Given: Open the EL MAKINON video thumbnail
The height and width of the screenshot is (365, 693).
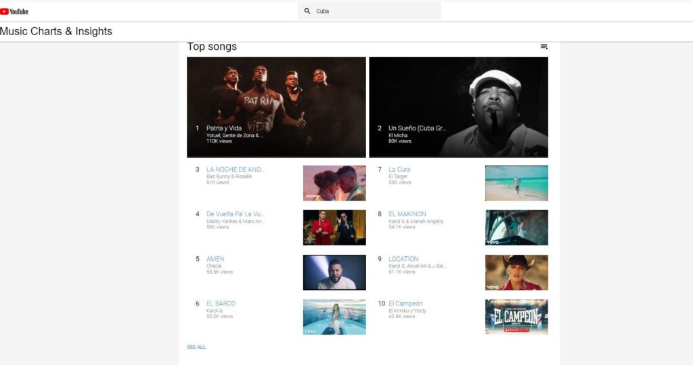Looking at the screenshot, I should click(516, 228).
